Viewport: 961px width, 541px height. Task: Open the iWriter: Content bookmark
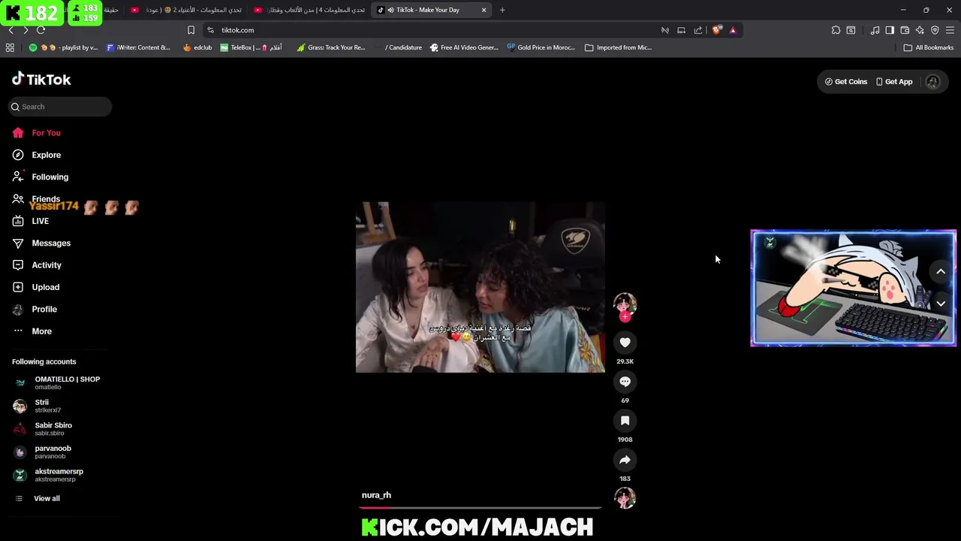[x=138, y=47]
